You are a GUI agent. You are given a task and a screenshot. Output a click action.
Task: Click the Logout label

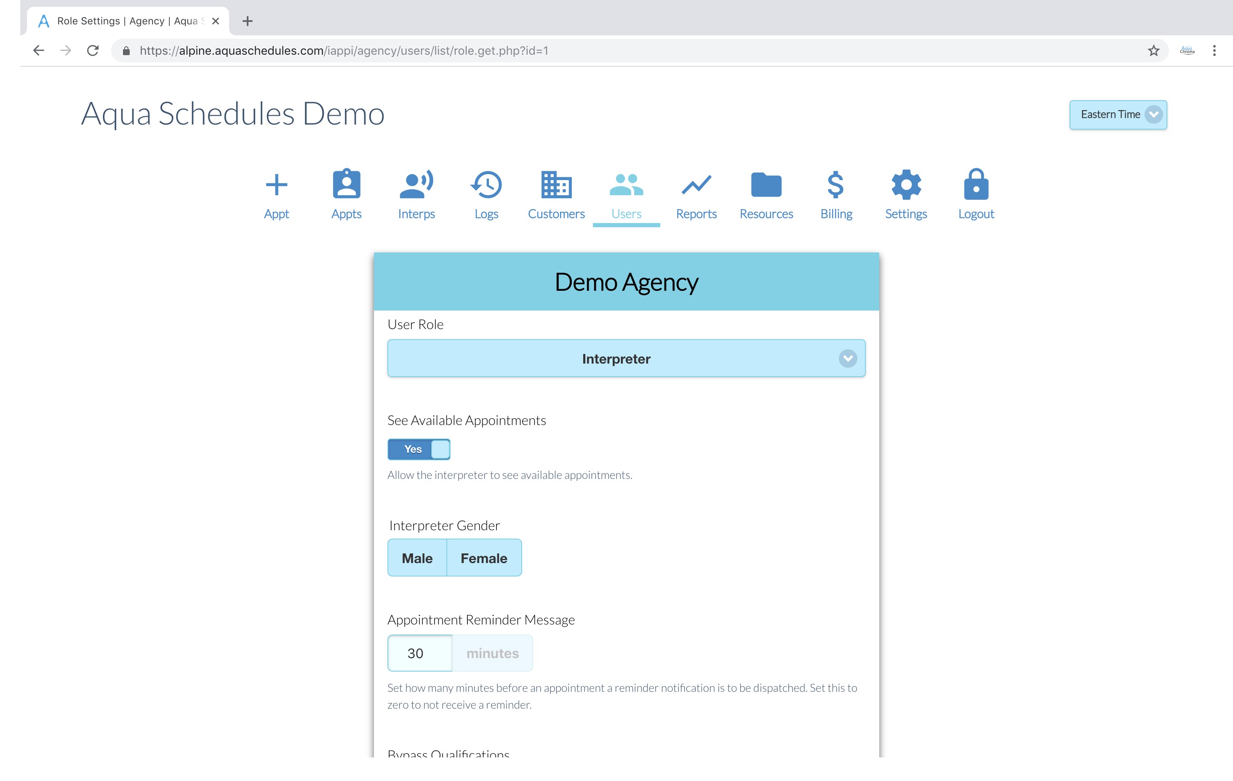976,214
